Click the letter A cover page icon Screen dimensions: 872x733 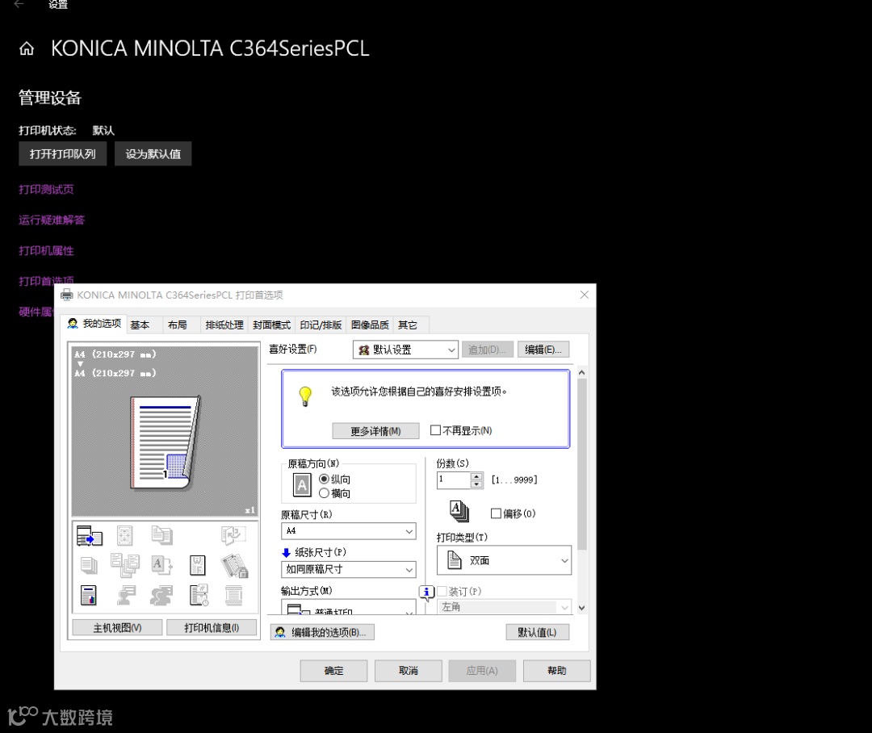[161, 565]
